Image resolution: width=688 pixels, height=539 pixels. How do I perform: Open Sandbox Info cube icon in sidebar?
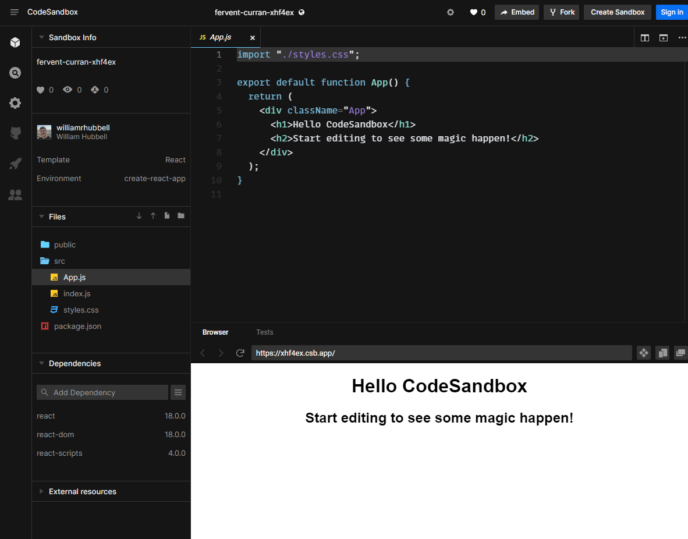coord(15,42)
